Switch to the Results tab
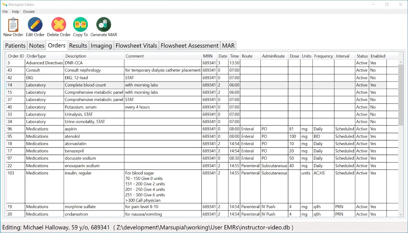Viewport: 408px width, 233px height. click(78, 46)
